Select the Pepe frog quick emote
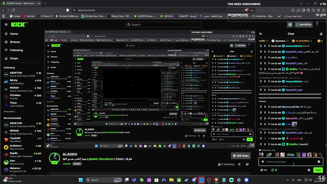The height and width of the screenshot is (184, 327). click(x=269, y=155)
